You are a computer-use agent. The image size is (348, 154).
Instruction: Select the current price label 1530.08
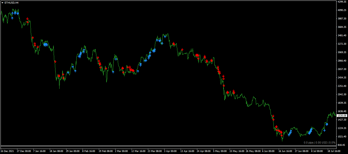click(x=342, y=116)
